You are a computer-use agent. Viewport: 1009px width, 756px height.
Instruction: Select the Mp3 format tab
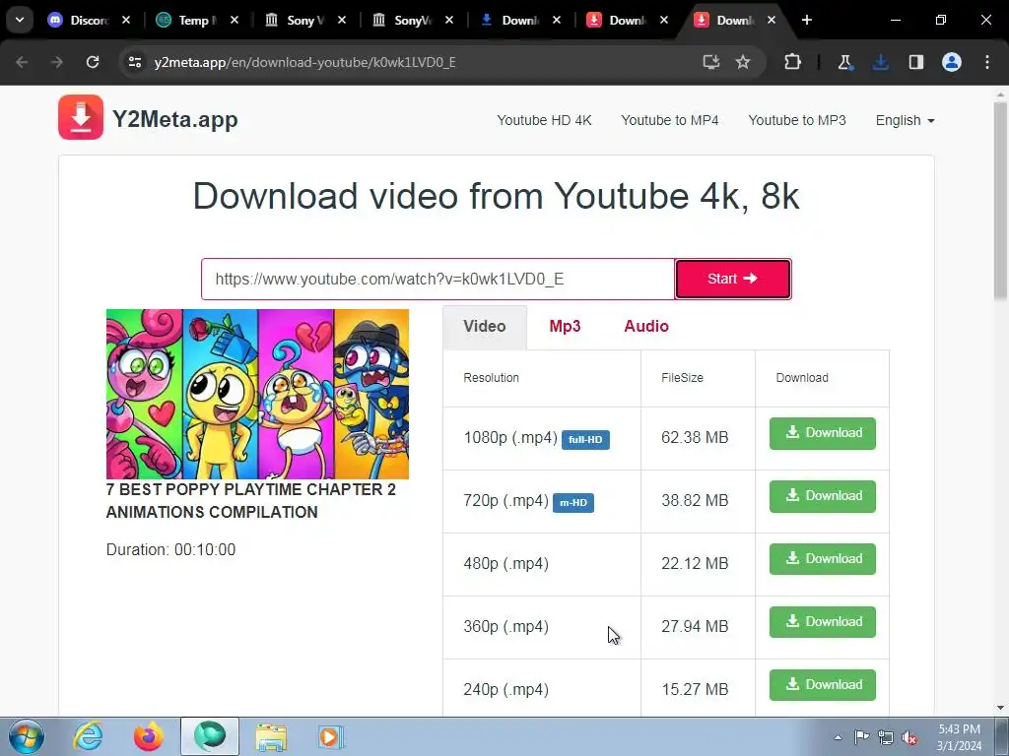pyautogui.click(x=565, y=327)
